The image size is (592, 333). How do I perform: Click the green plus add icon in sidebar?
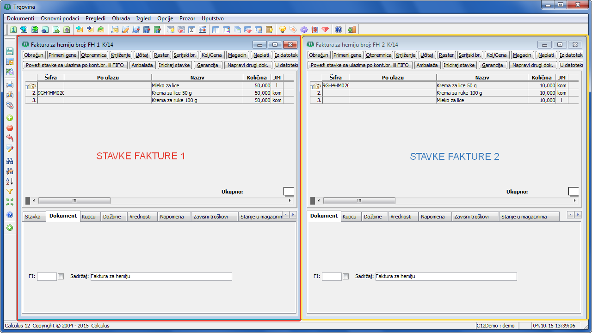10,118
